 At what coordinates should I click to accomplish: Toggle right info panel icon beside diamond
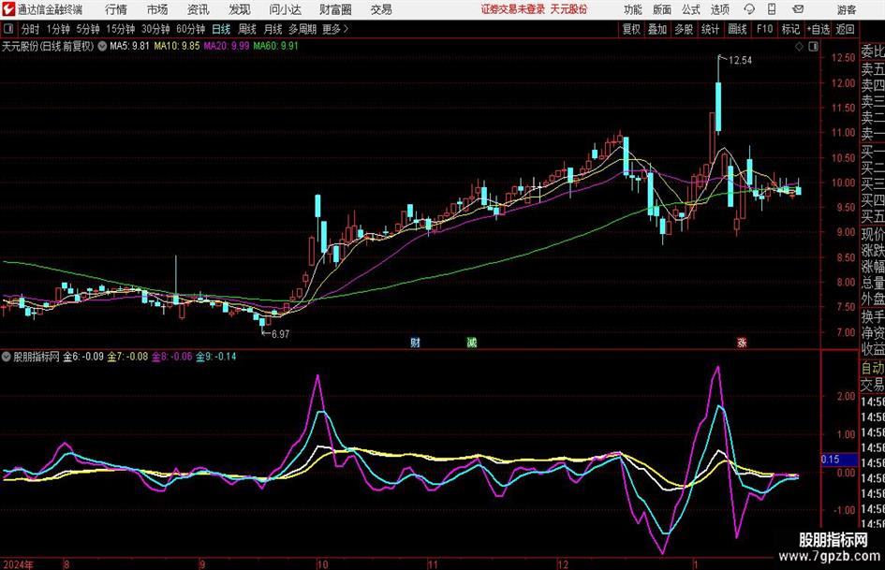tap(813, 47)
